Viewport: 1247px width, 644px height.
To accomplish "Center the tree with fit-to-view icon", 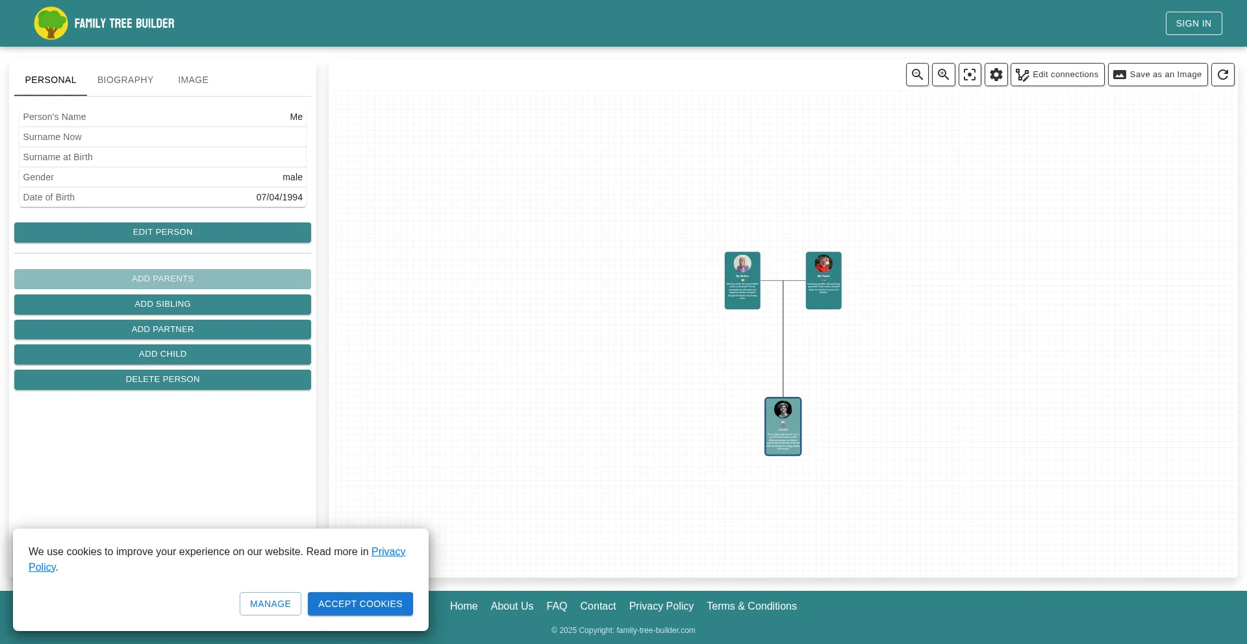I will 970,75.
